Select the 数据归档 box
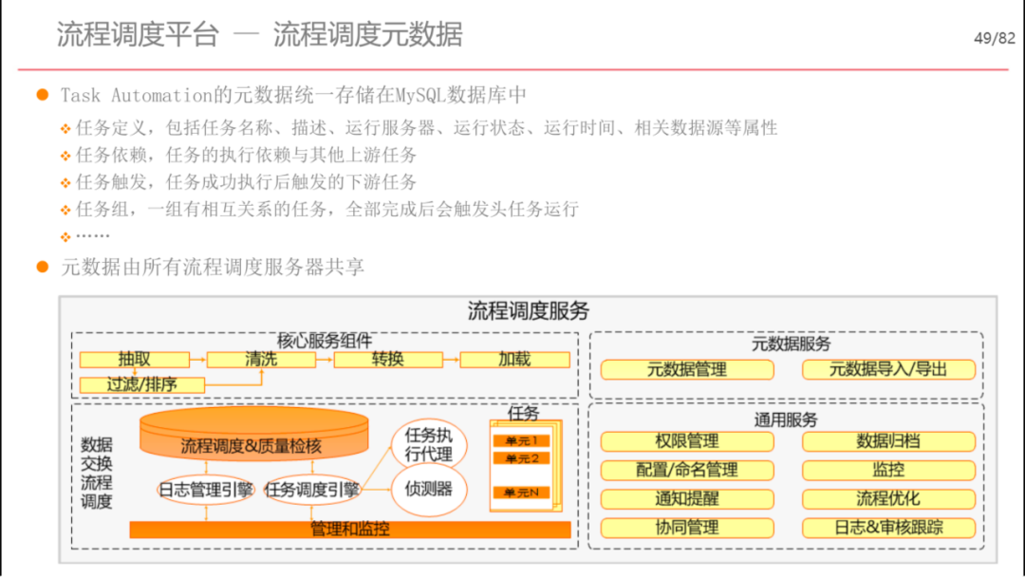The height and width of the screenshot is (577, 1025). 888,441
